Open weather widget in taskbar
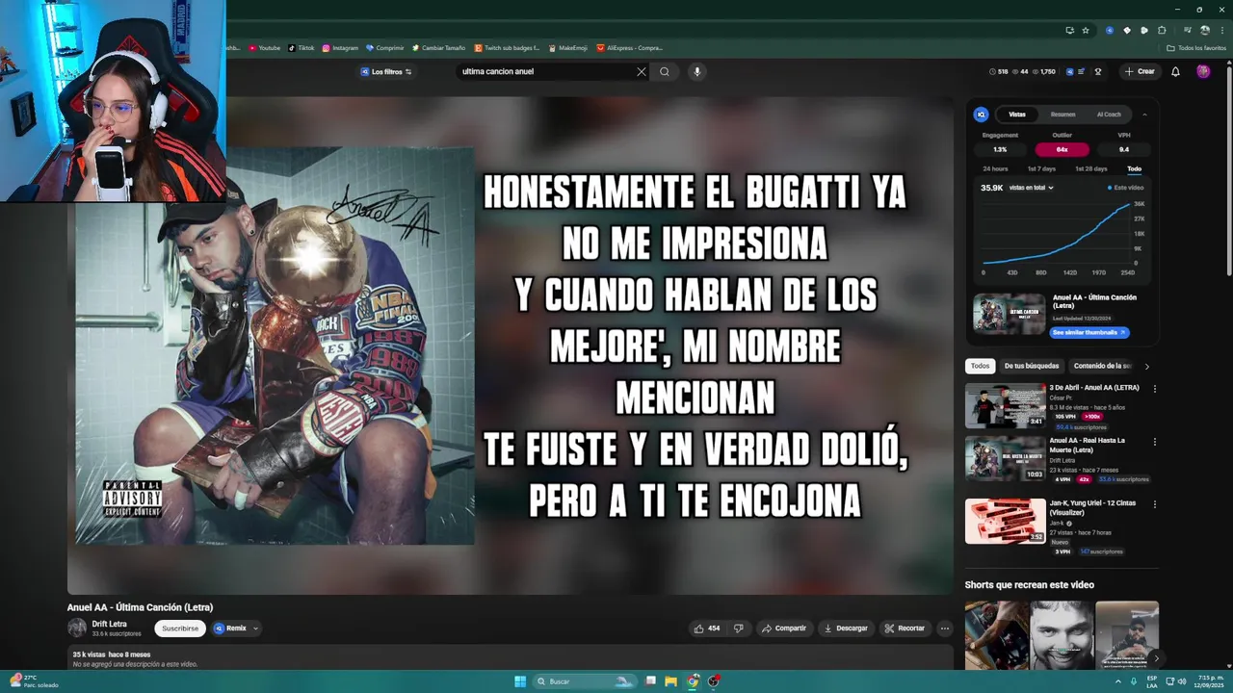Viewport: 1233px width, 693px height. 34,681
